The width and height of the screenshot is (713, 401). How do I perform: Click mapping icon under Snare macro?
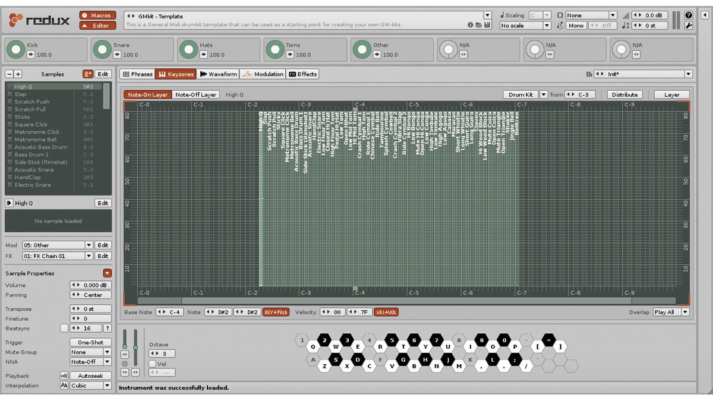tap(118, 55)
